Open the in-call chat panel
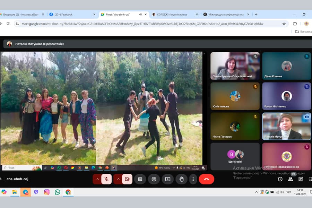Screen dimensions: 312x208 [301, 179]
